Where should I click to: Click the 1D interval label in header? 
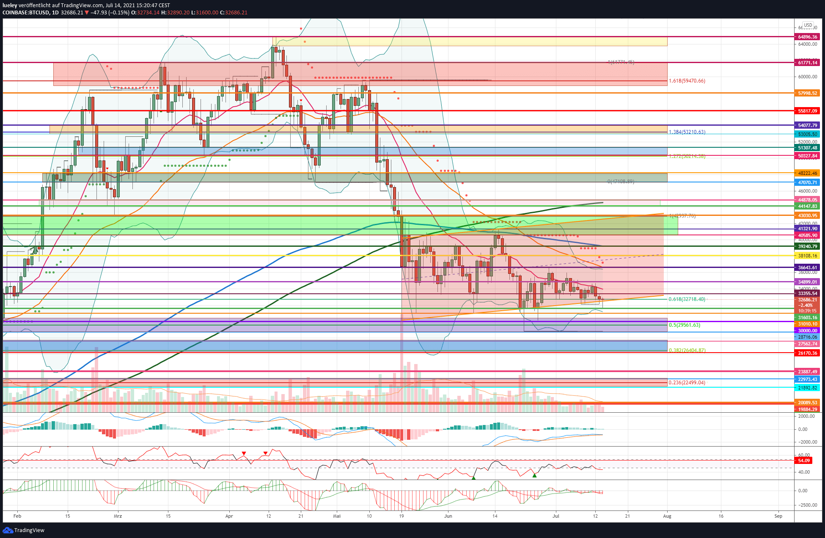click(55, 13)
